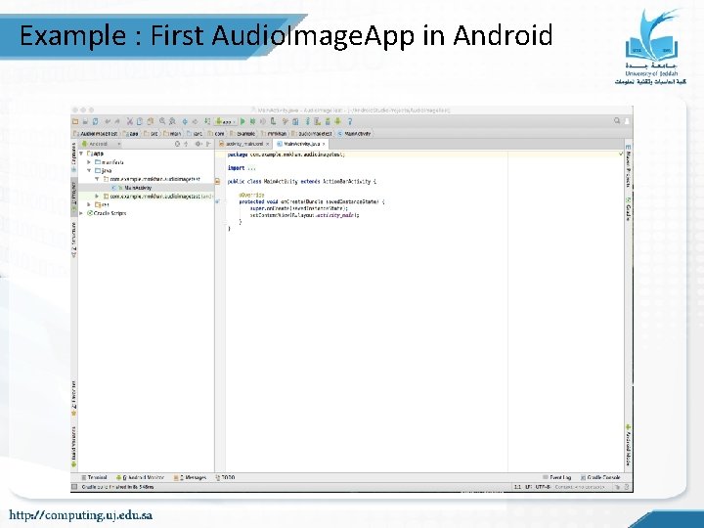The image size is (704, 528).
Task: Click the Debug app bug icon
Action: [x=253, y=121]
